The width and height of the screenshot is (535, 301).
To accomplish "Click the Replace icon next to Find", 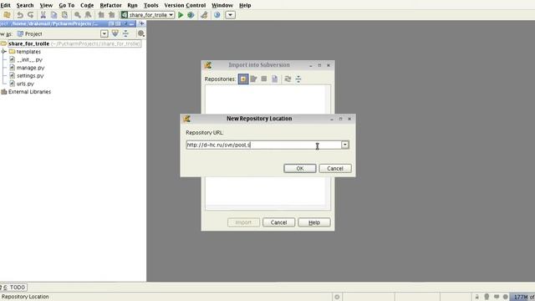I will (88, 15).
